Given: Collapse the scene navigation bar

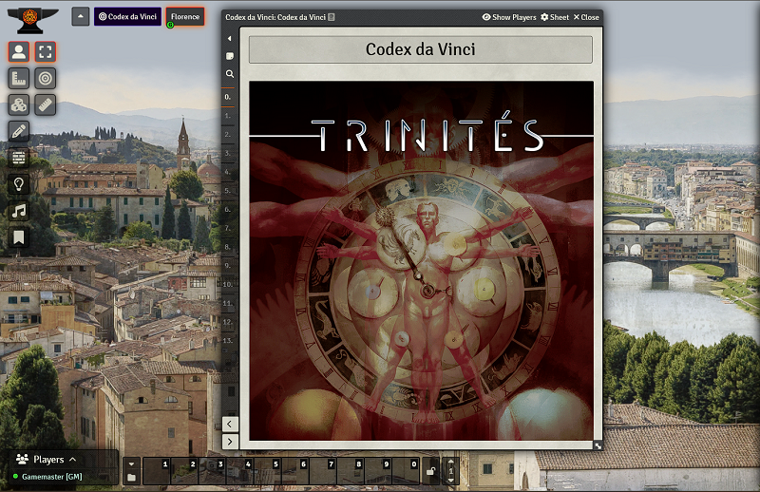Looking at the screenshot, I should (80, 17).
